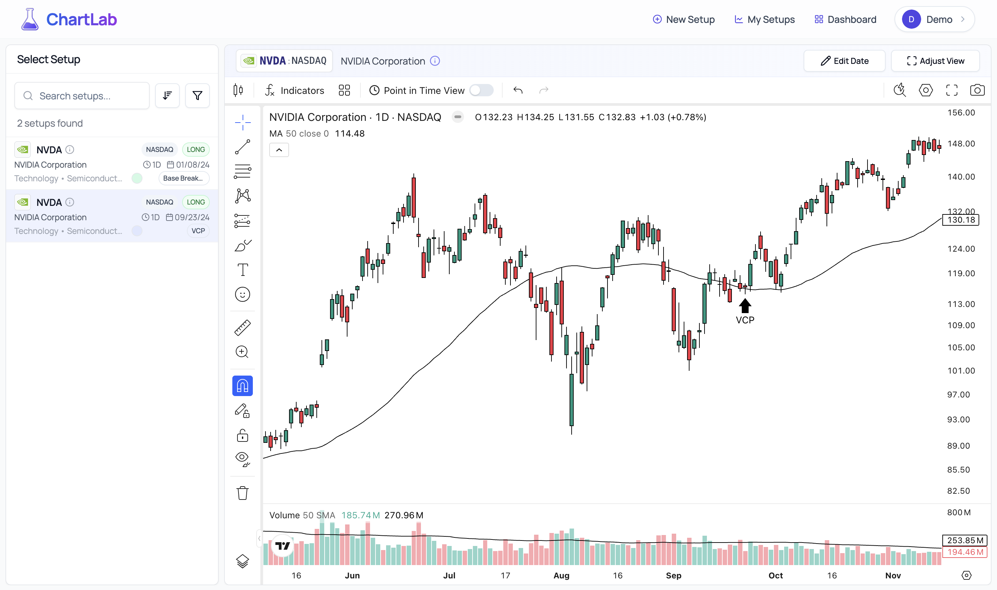Toggle stay in drawing mode
Viewport: 997px width, 590px height.
242,411
